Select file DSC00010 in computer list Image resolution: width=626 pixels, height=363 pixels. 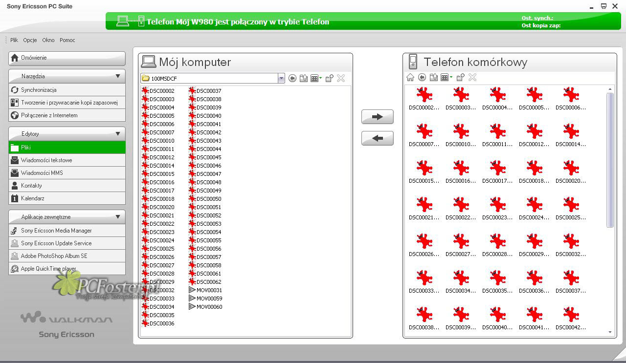point(158,141)
